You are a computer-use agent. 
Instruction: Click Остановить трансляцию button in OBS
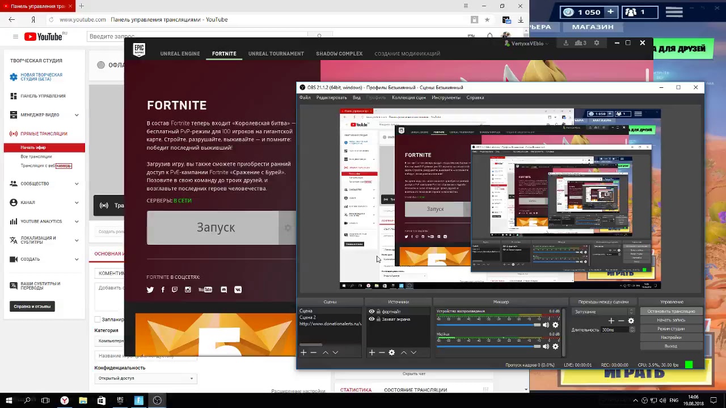tap(671, 312)
